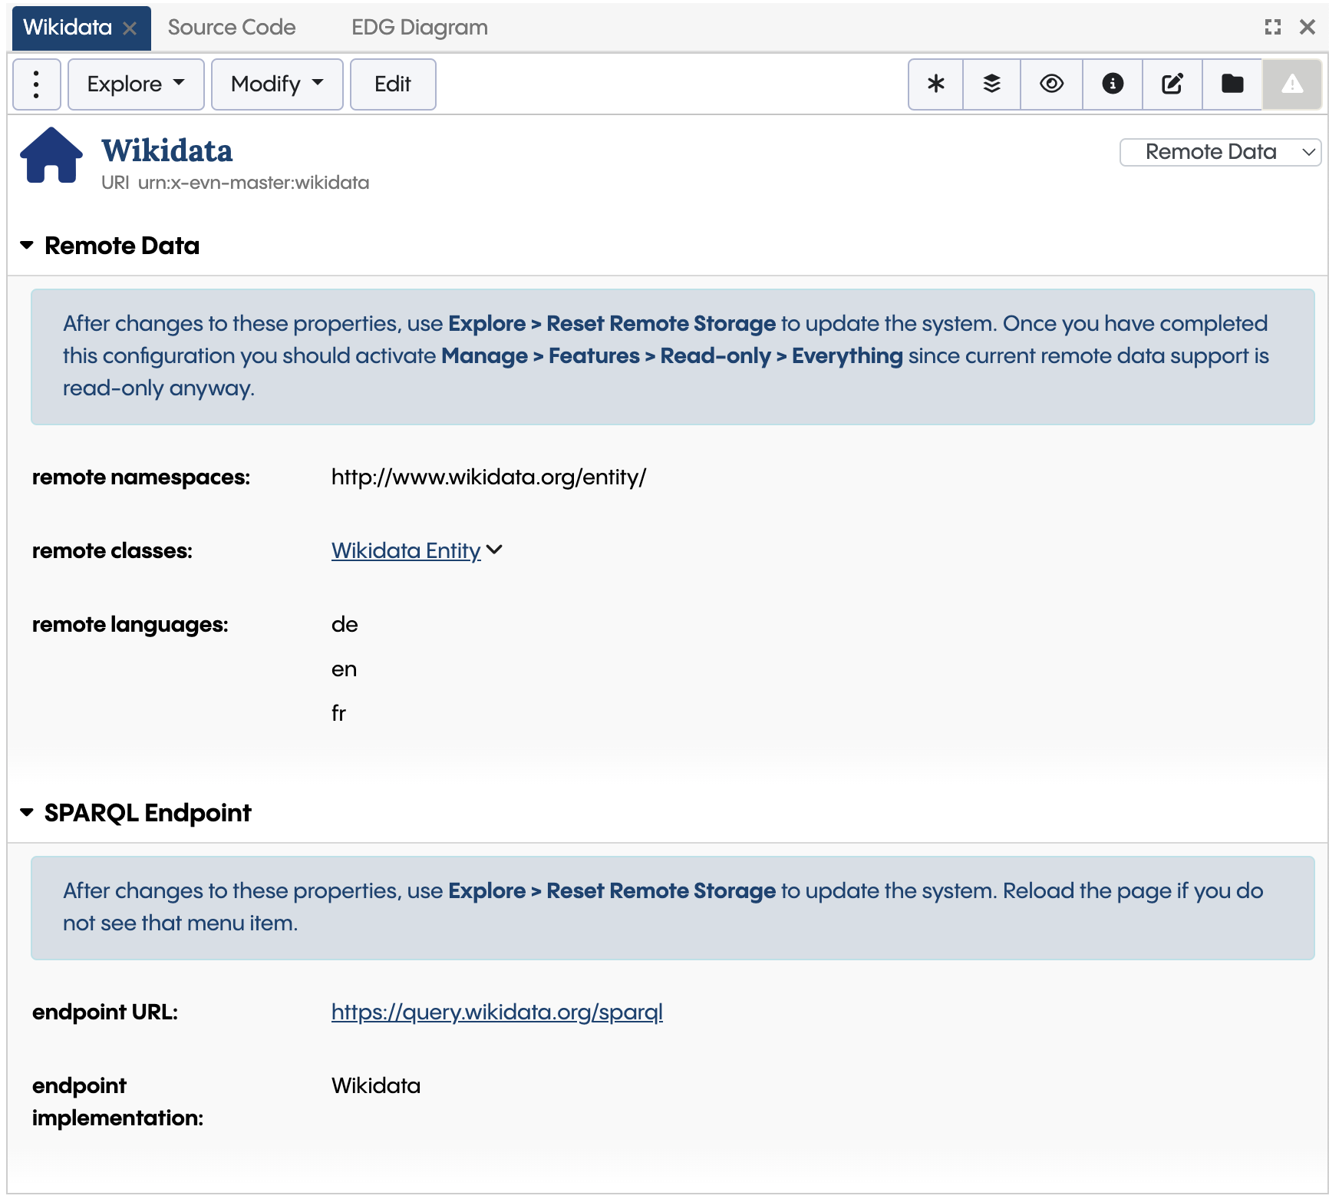Open the Remote Data view selector
Screen dimensions: 1329x1199
click(1220, 151)
